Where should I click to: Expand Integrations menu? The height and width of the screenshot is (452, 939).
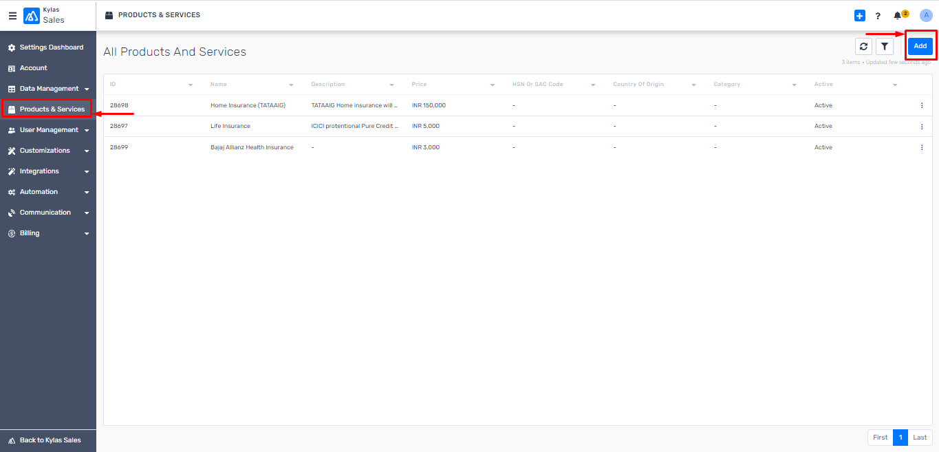pos(48,171)
